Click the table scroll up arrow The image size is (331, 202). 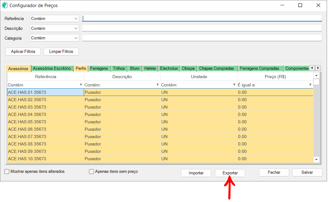coord(316,75)
